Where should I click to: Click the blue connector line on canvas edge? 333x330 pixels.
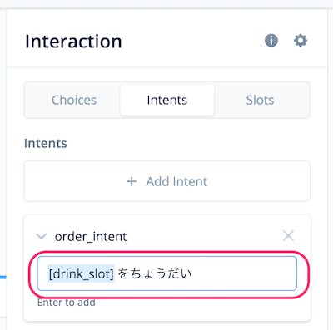pos(2,277)
